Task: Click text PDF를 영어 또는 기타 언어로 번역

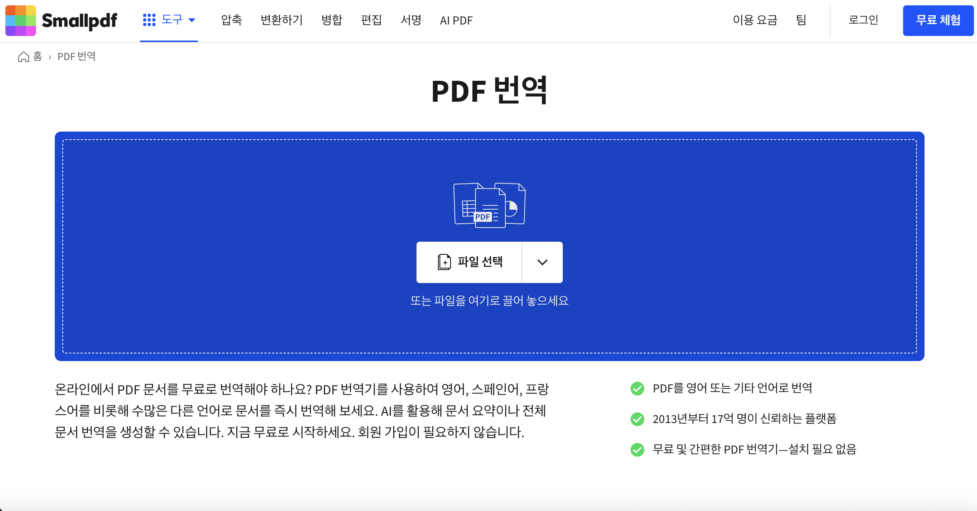Action: tap(732, 389)
